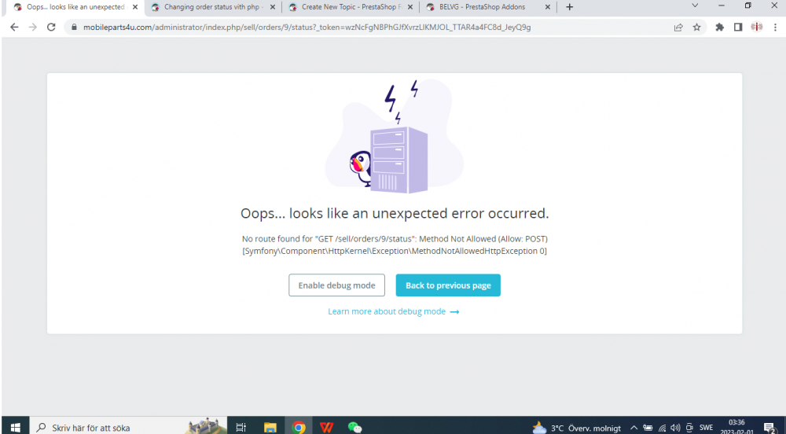Select the Oops unexpected error tab
The width and height of the screenshot is (786, 434).
(x=75, y=7)
